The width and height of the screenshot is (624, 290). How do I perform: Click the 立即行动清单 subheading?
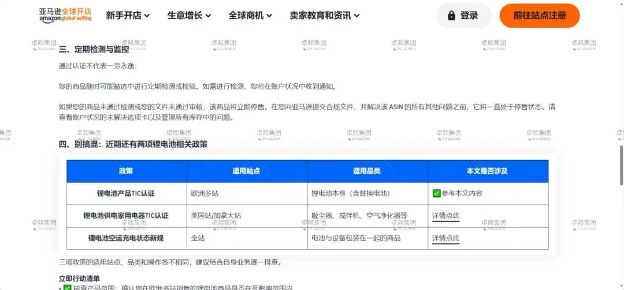click(79, 278)
